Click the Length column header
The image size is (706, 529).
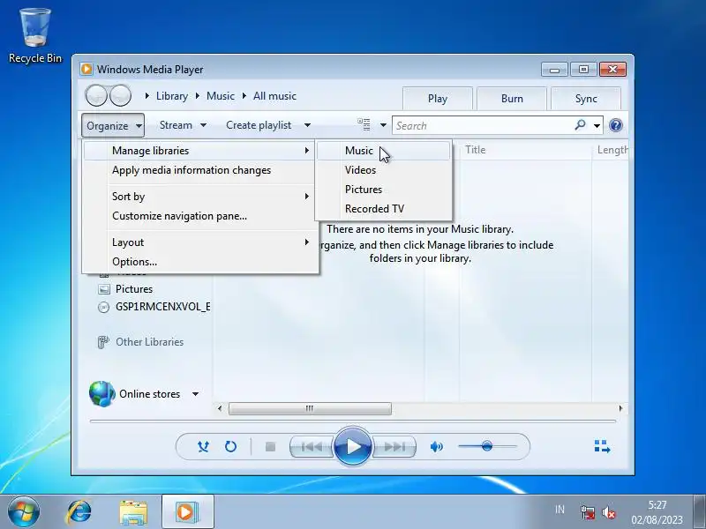coord(612,150)
